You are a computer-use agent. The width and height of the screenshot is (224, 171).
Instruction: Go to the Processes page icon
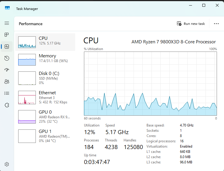[x=7, y=35]
